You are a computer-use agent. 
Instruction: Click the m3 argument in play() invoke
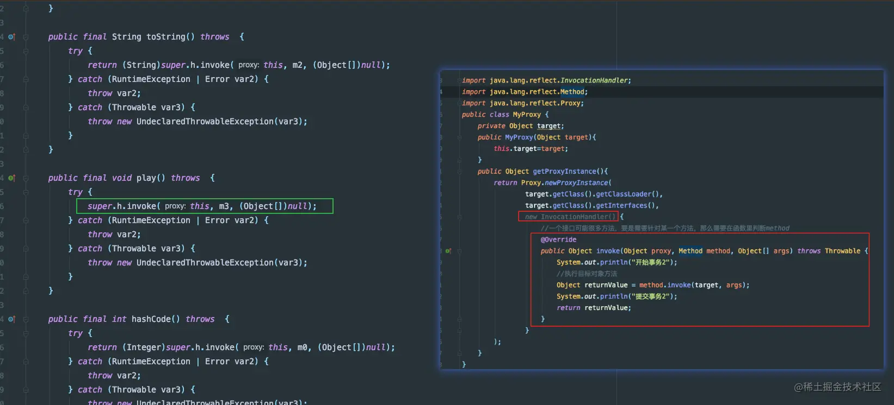(224, 206)
